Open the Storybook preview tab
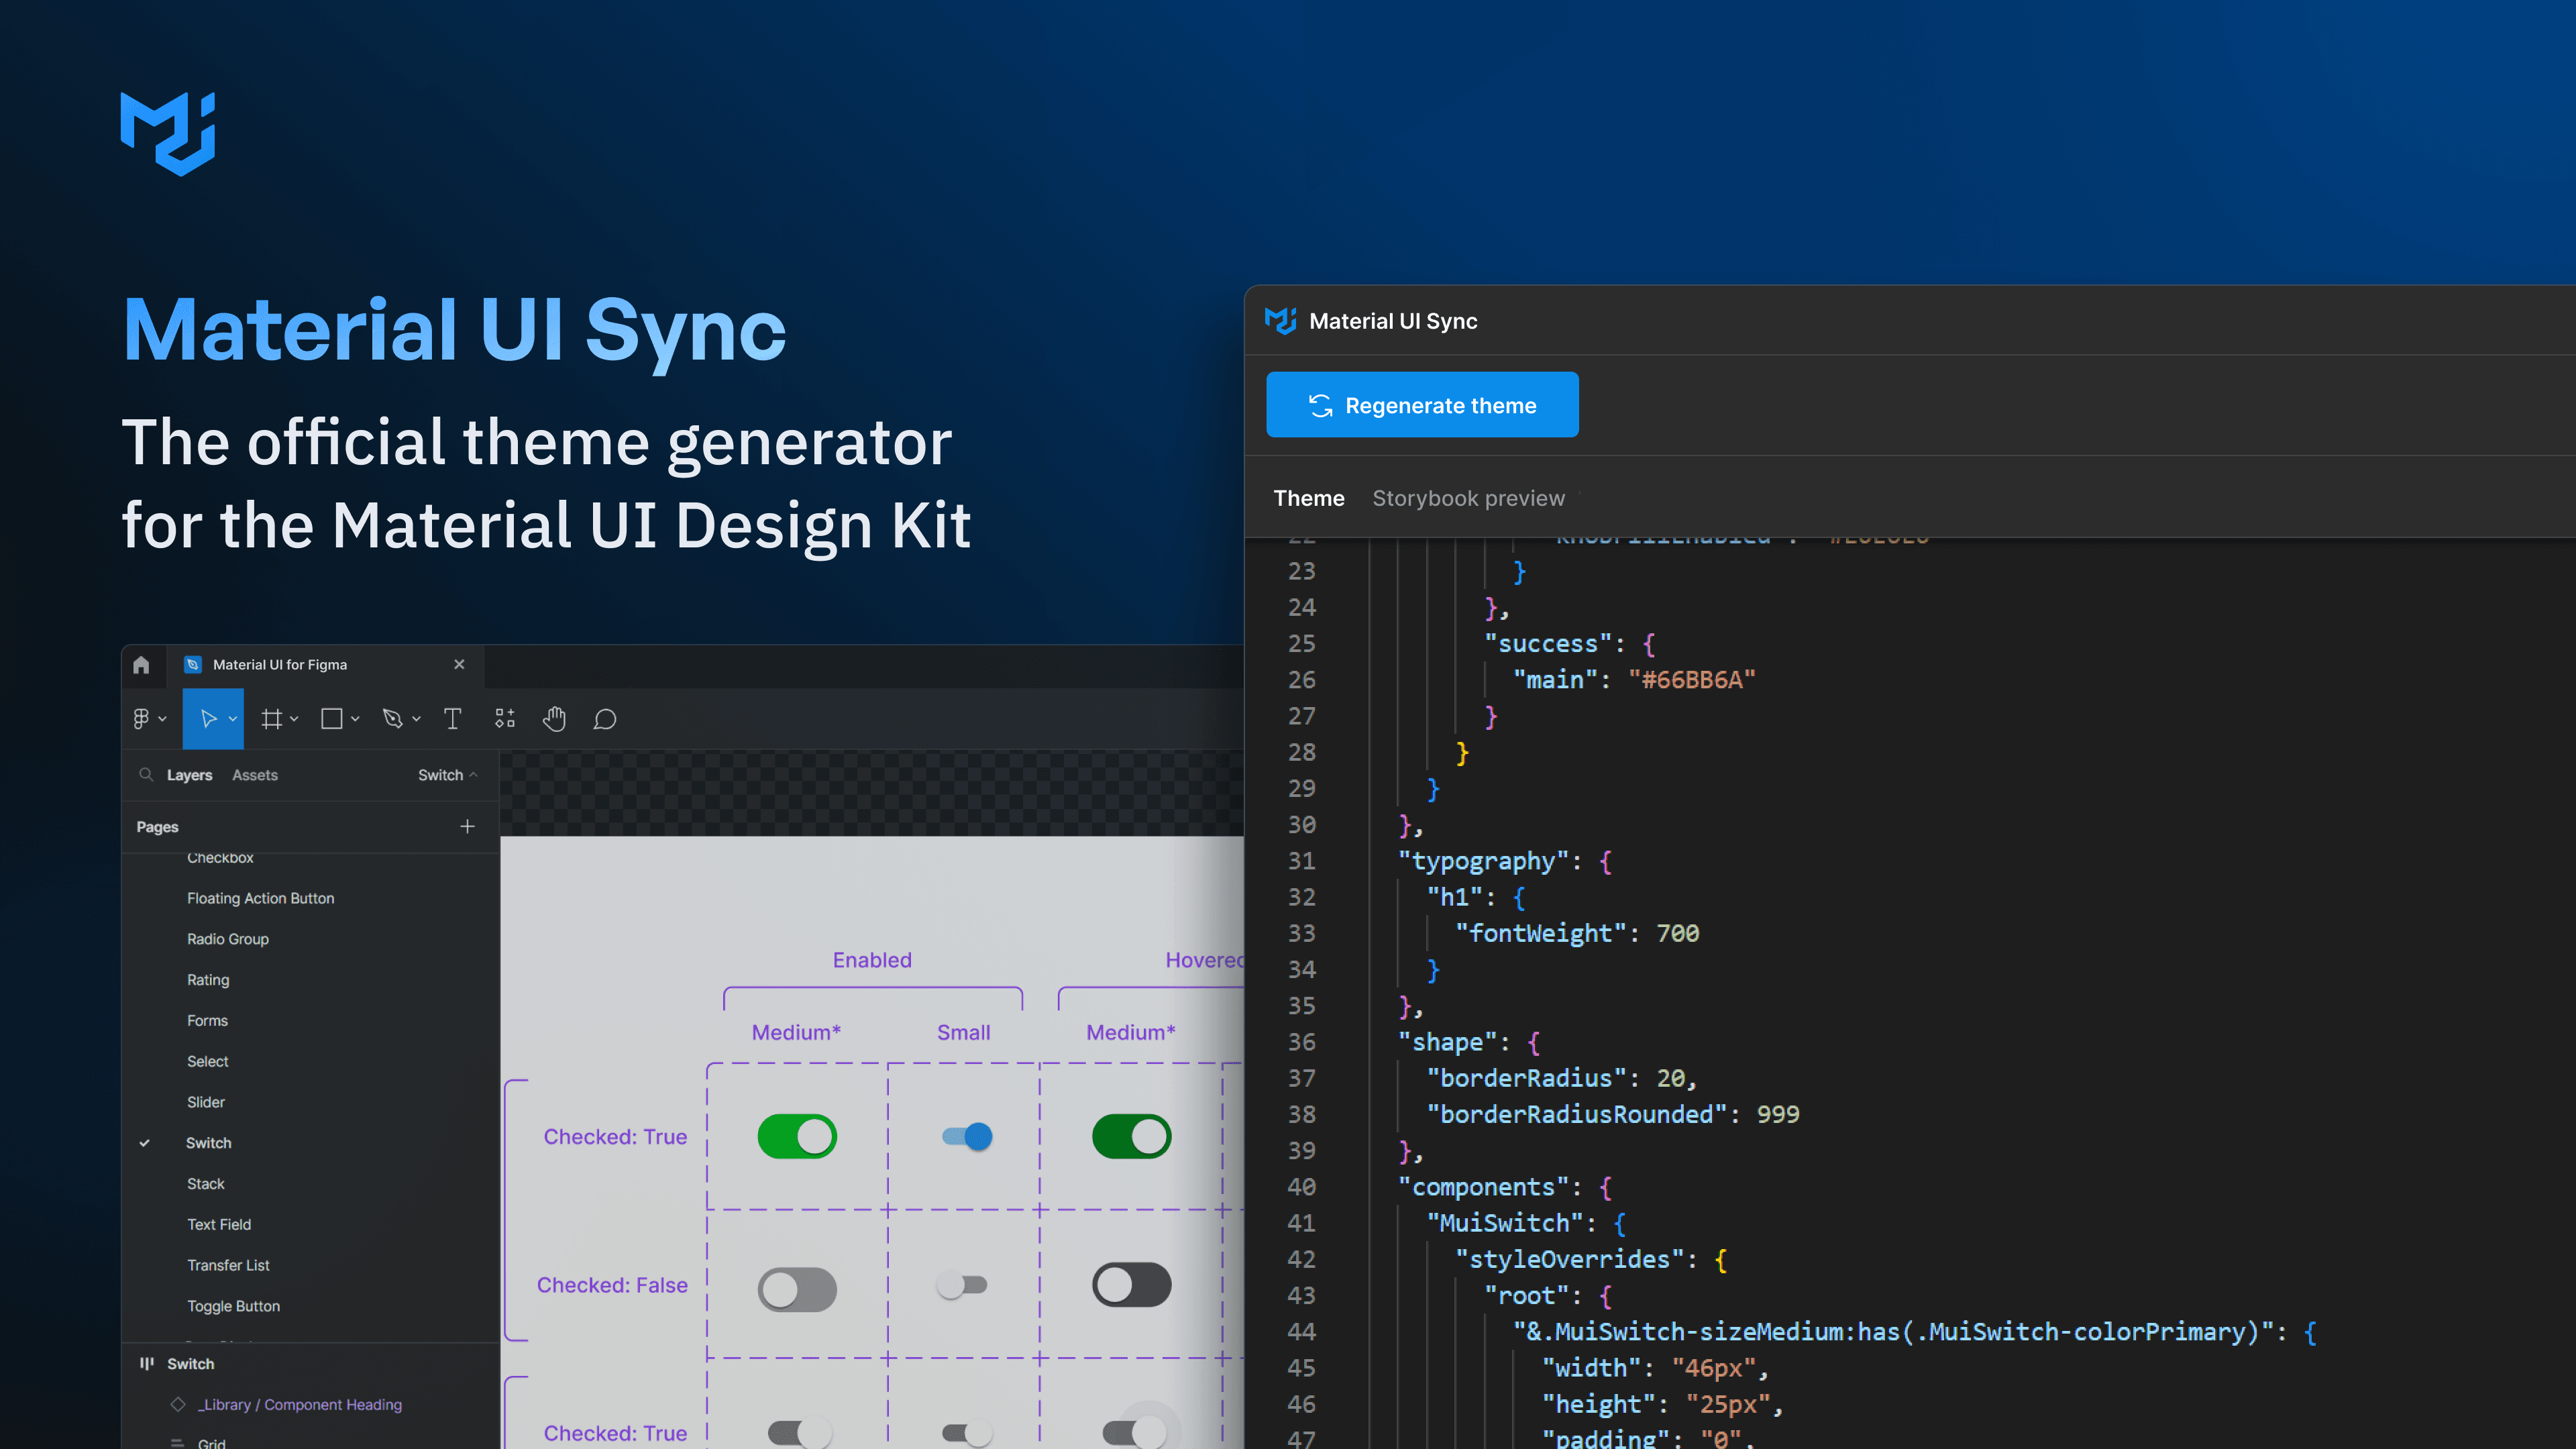This screenshot has height=1449, width=2576. (1468, 498)
